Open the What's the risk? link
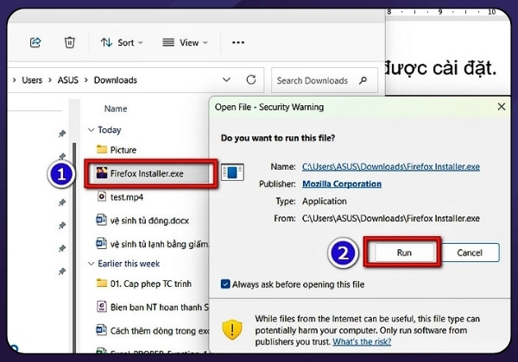 pos(362,341)
